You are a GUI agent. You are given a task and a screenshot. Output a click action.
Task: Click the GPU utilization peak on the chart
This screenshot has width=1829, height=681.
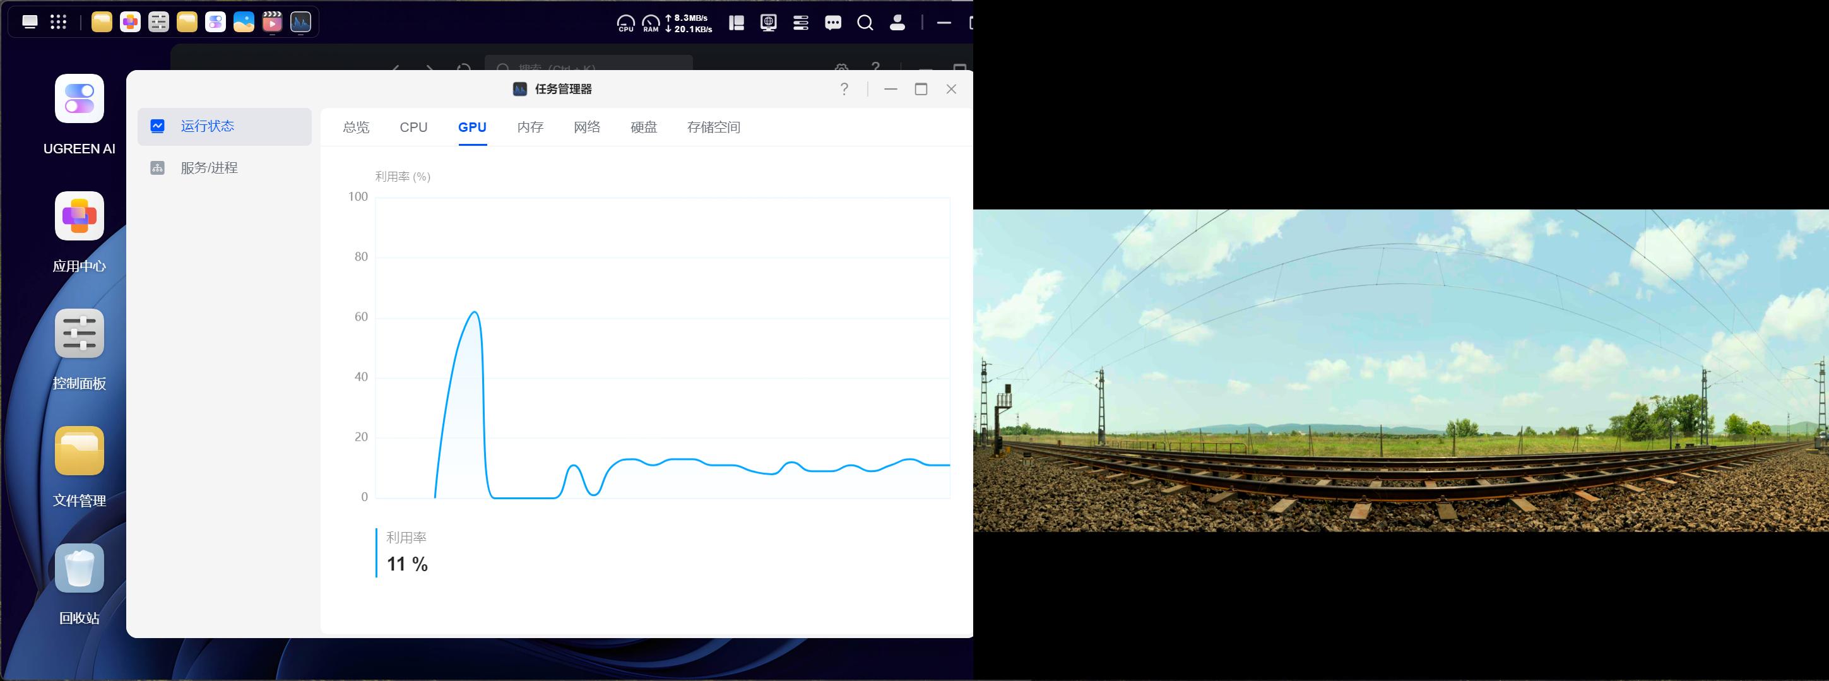475,312
